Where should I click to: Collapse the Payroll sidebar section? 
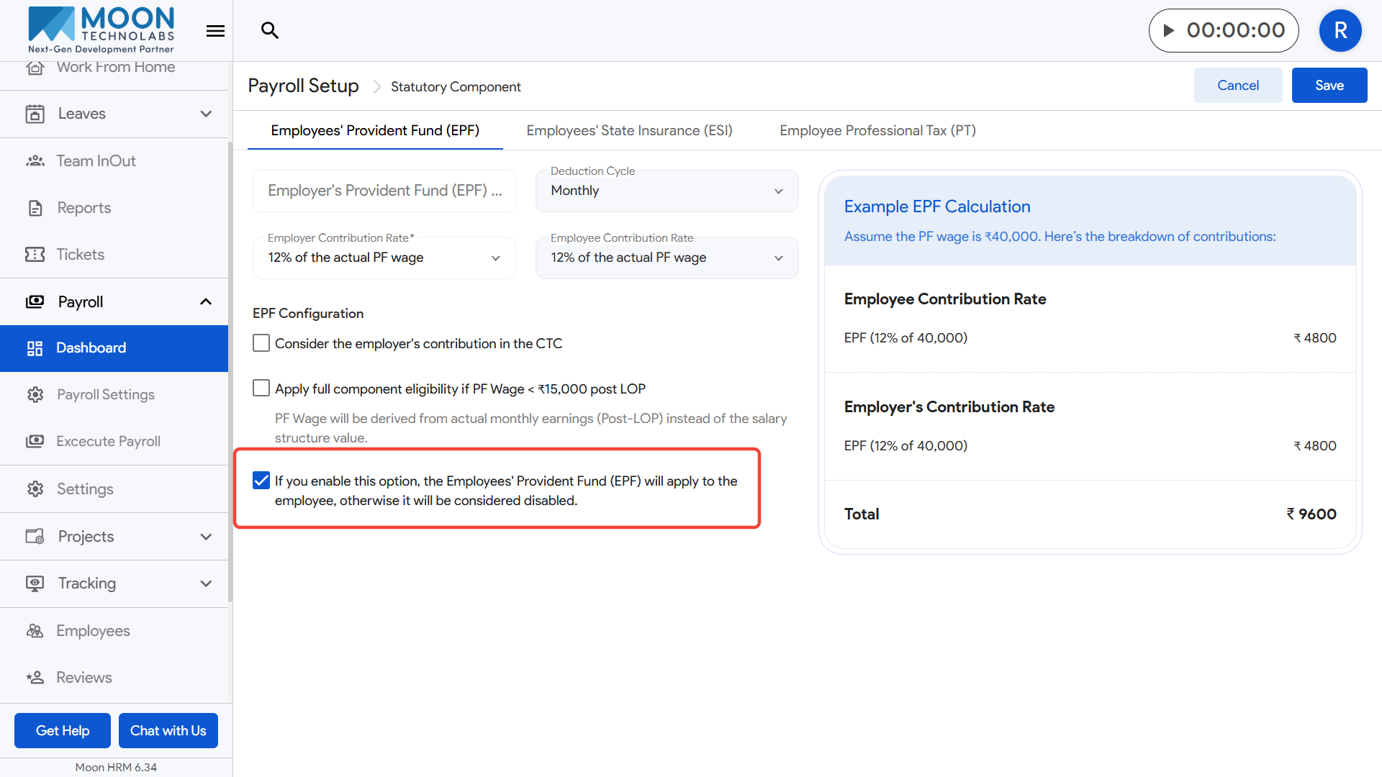point(206,302)
